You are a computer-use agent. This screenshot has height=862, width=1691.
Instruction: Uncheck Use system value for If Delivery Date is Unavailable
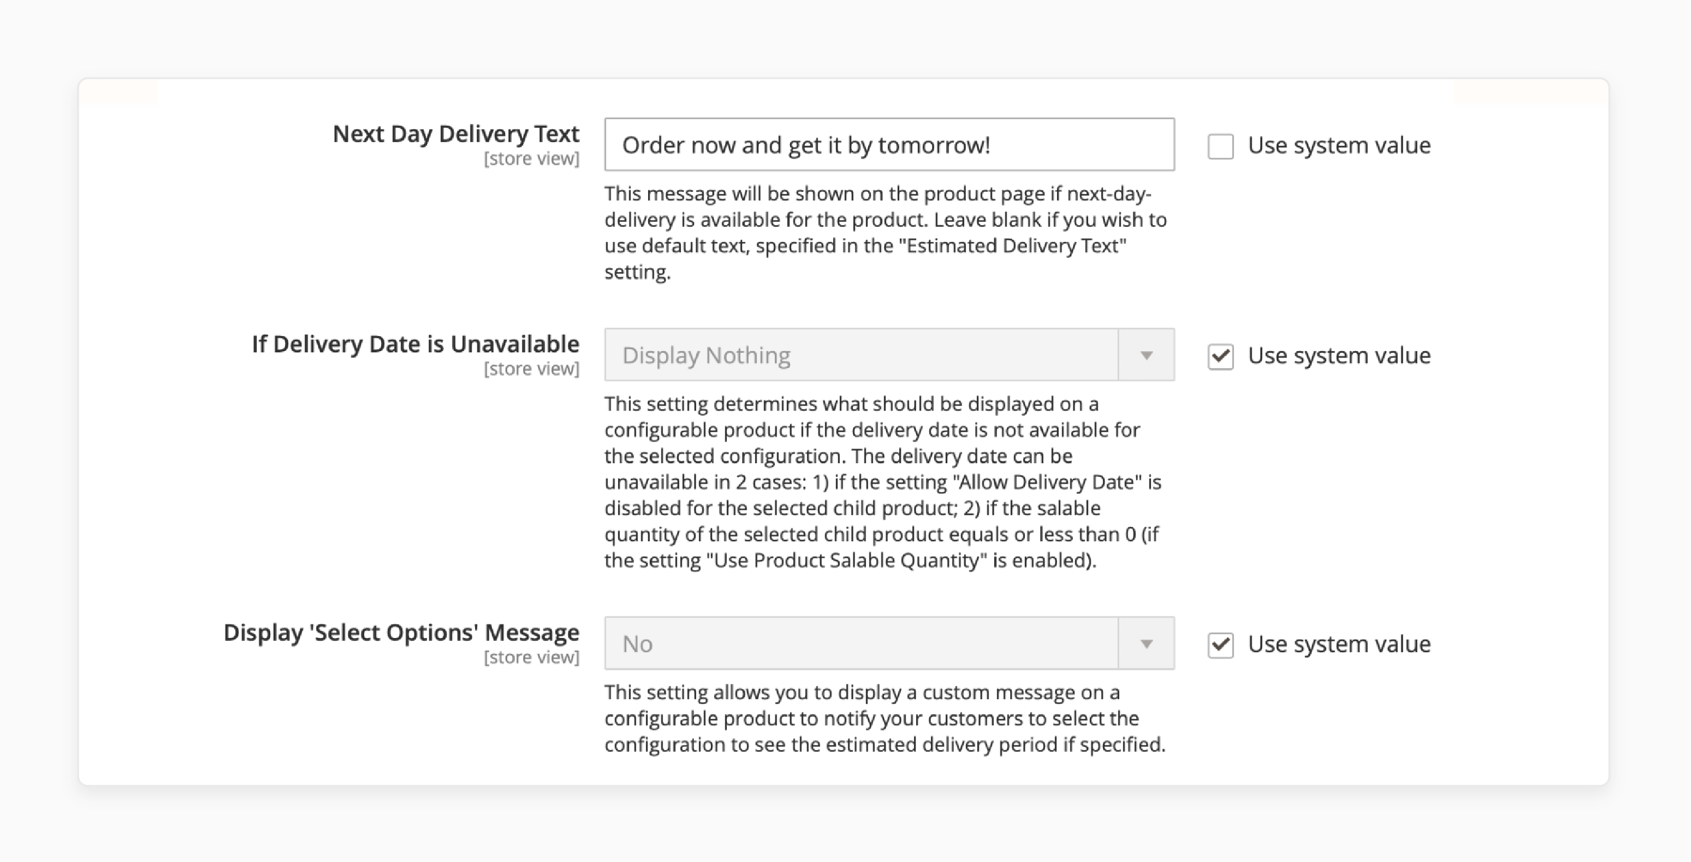1220,356
